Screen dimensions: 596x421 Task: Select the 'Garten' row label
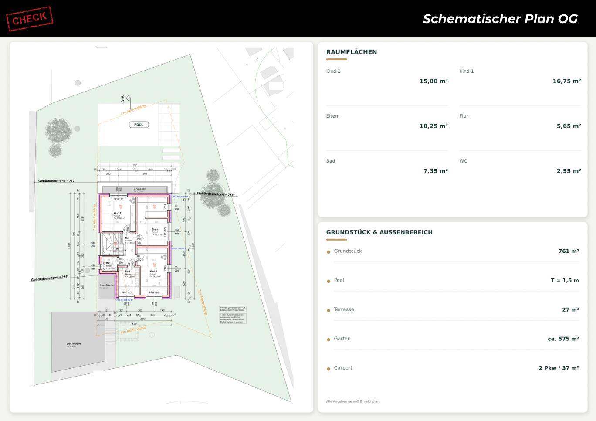(x=342, y=339)
